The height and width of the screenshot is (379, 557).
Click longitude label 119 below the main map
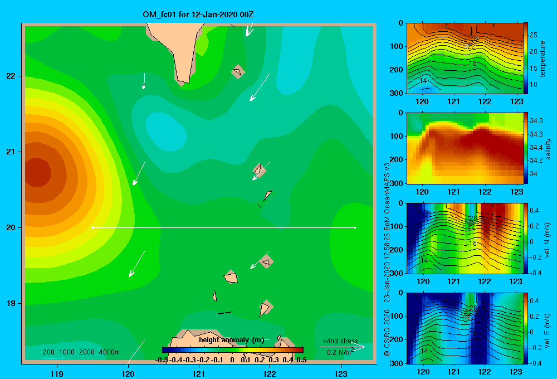click(x=57, y=373)
